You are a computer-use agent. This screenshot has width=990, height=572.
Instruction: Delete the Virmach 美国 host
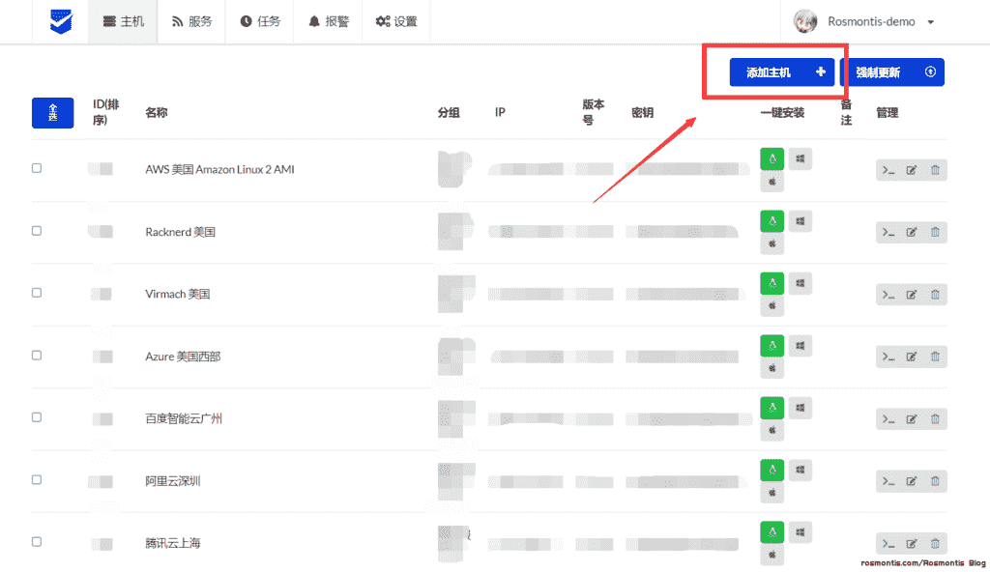tap(935, 295)
